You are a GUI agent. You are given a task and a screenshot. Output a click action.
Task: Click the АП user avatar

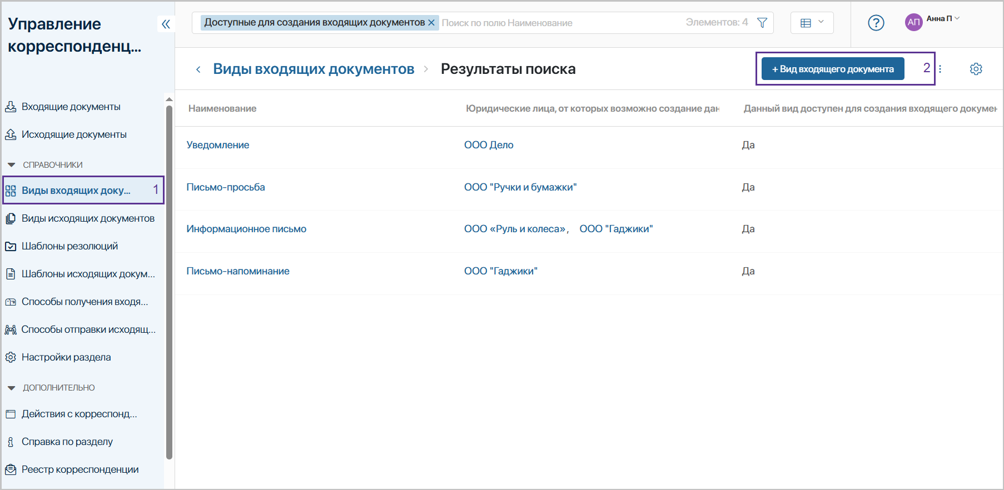click(x=913, y=22)
